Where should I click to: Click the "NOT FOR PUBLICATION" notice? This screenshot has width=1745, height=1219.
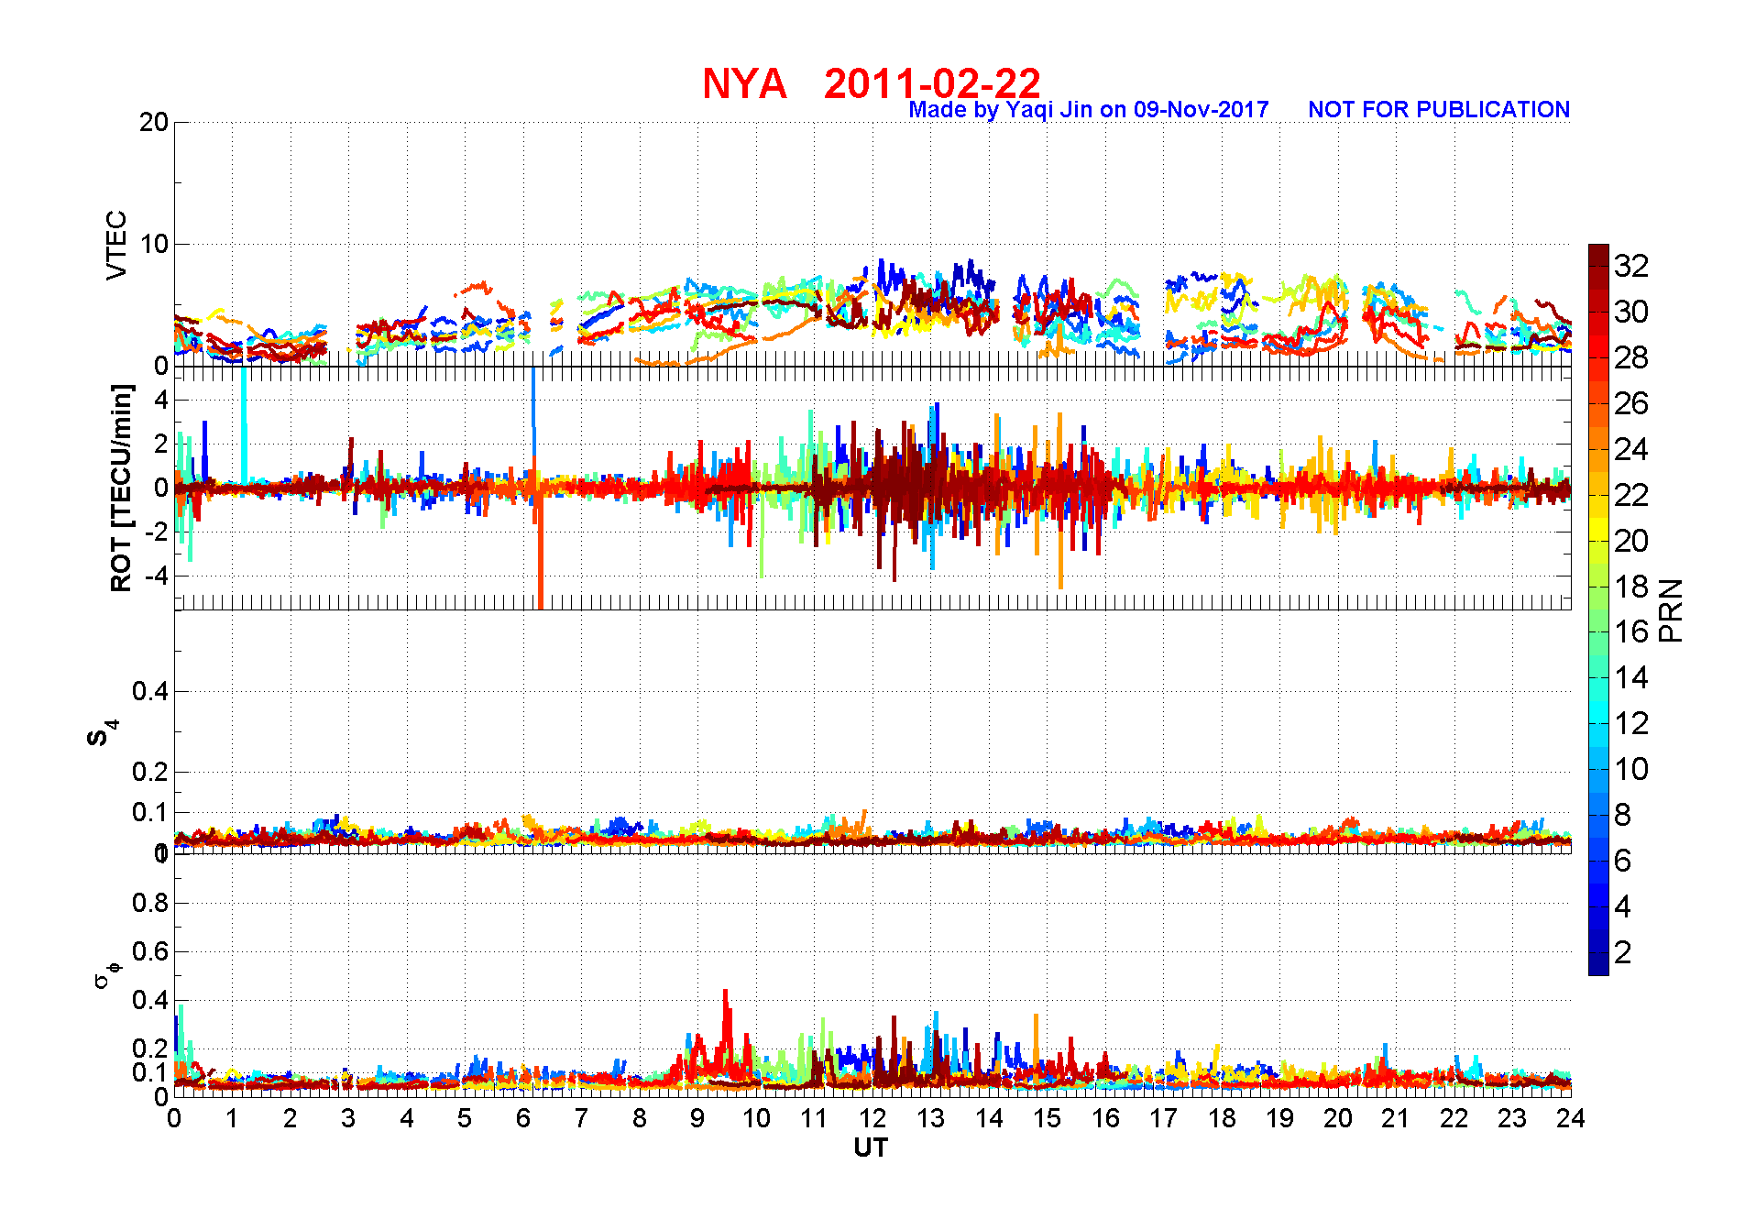point(1439,110)
